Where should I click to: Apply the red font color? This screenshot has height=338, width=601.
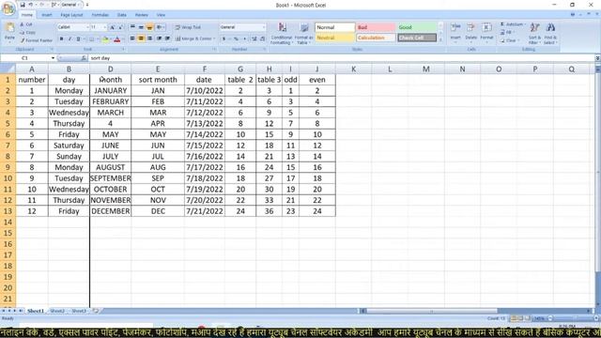pos(117,39)
